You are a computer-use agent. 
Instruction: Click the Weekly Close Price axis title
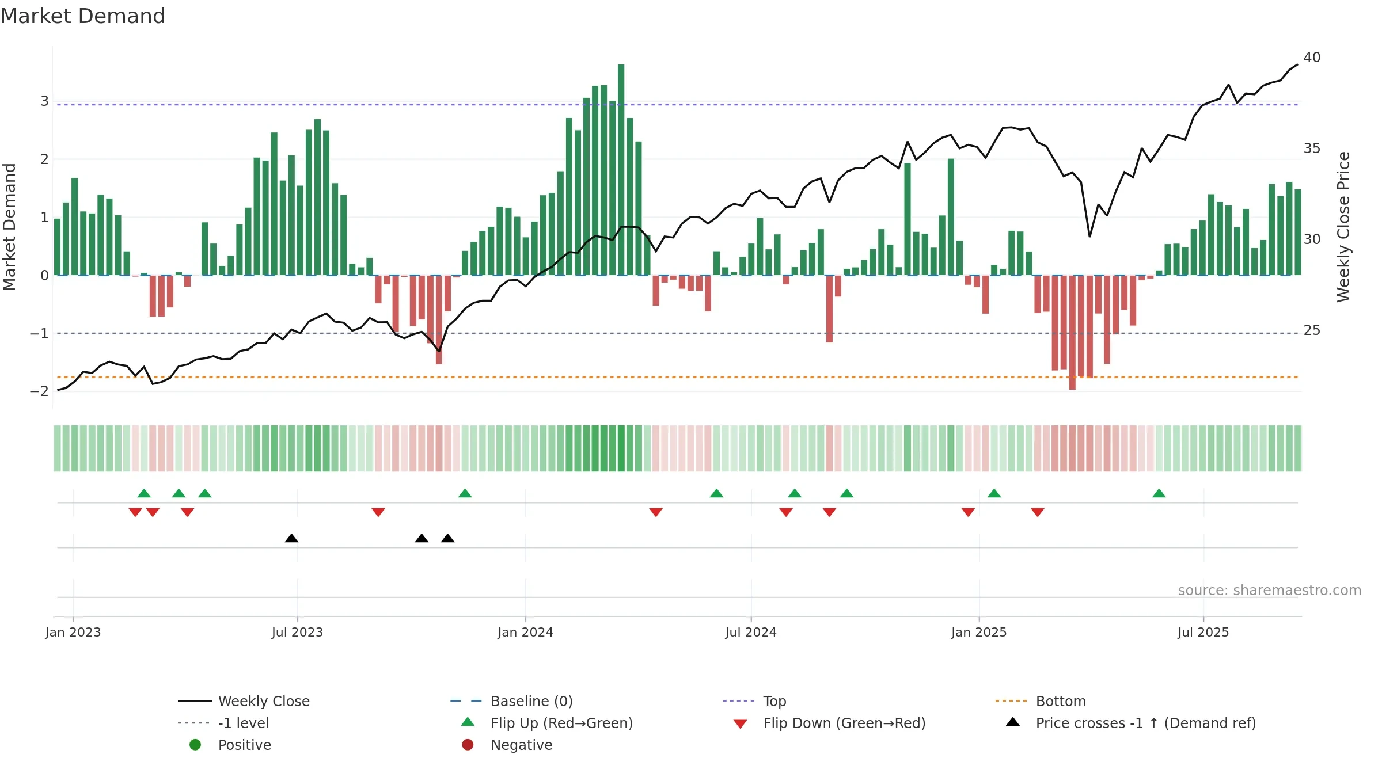tap(1343, 227)
